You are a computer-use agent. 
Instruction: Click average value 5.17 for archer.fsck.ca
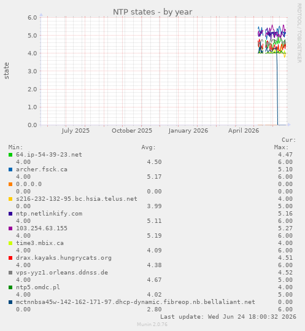pos(154,177)
